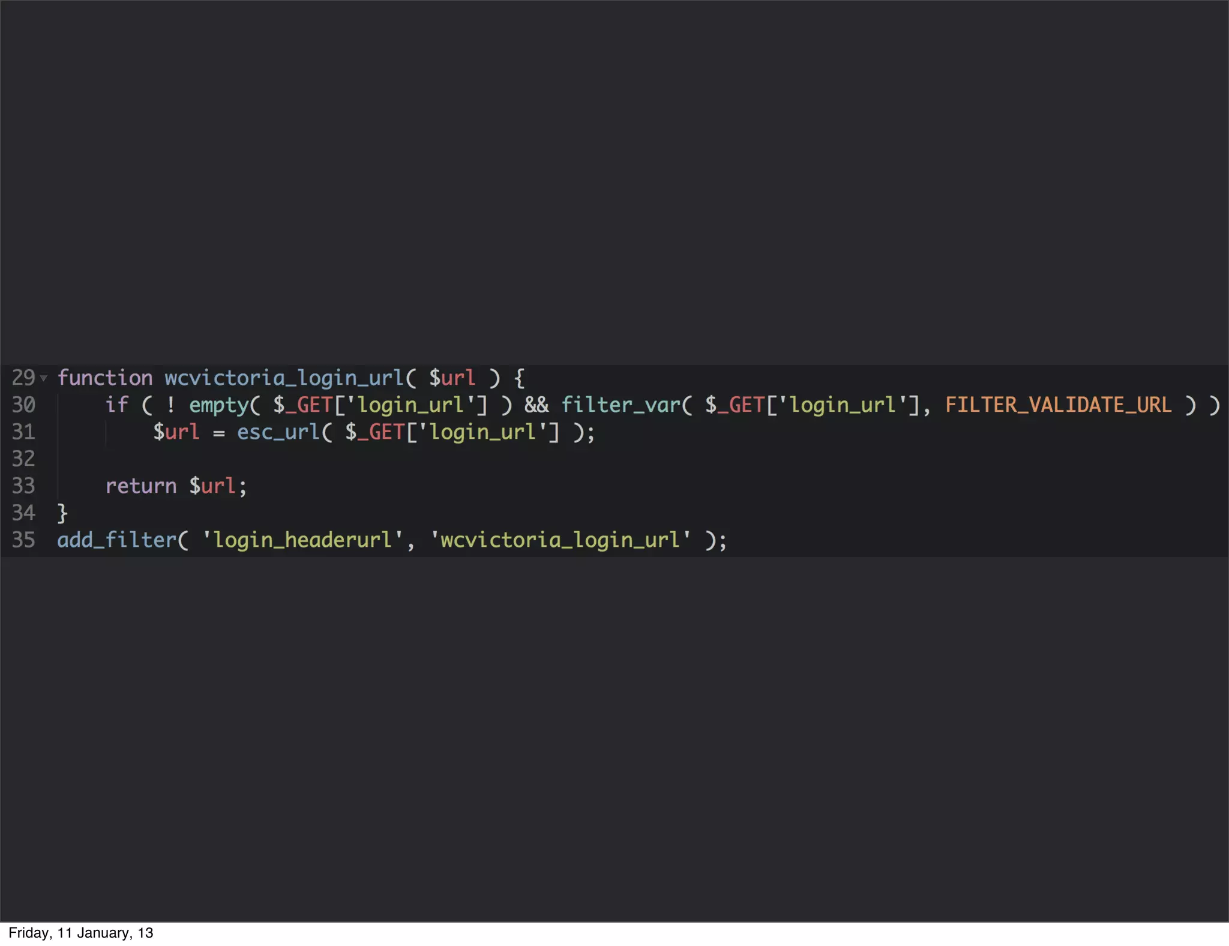This screenshot has height=946, width=1229.
Task: Click line number 31 in the gutter
Action: point(23,432)
